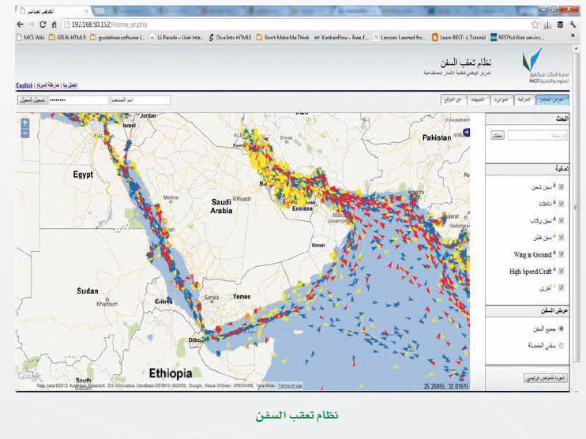The width and height of the screenshot is (586, 439).
Task: Click the تسجيل الدخول login button
Action: 32,100
